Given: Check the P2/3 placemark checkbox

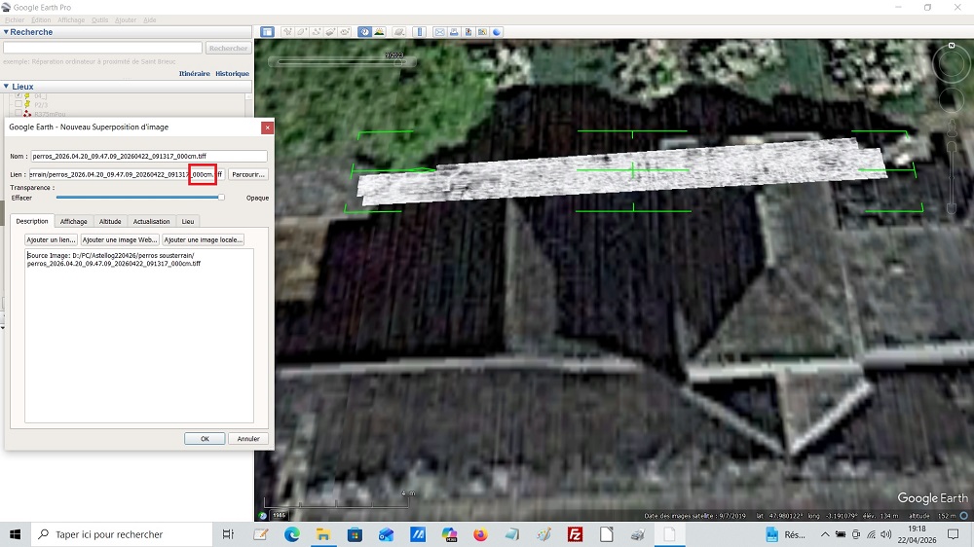Looking at the screenshot, I should (x=17, y=105).
